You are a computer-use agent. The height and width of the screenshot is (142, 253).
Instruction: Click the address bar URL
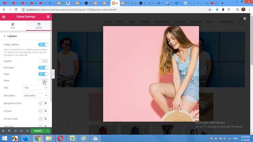[x=71, y=9]
